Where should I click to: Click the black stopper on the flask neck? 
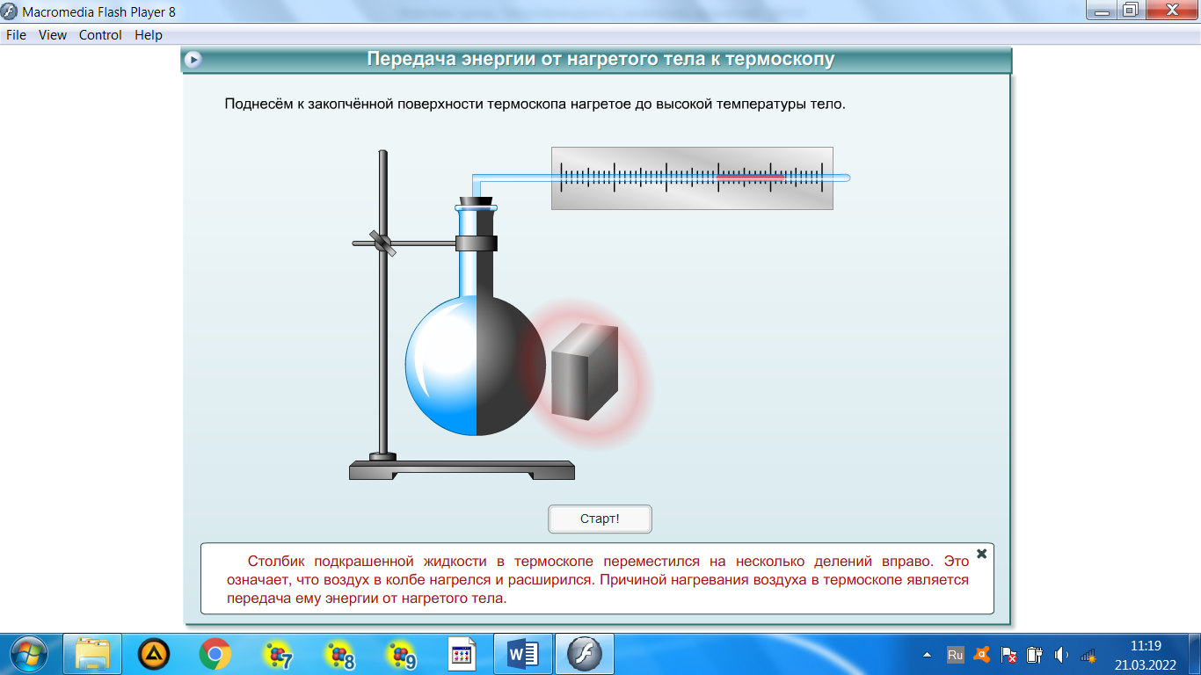pos(476,201)
